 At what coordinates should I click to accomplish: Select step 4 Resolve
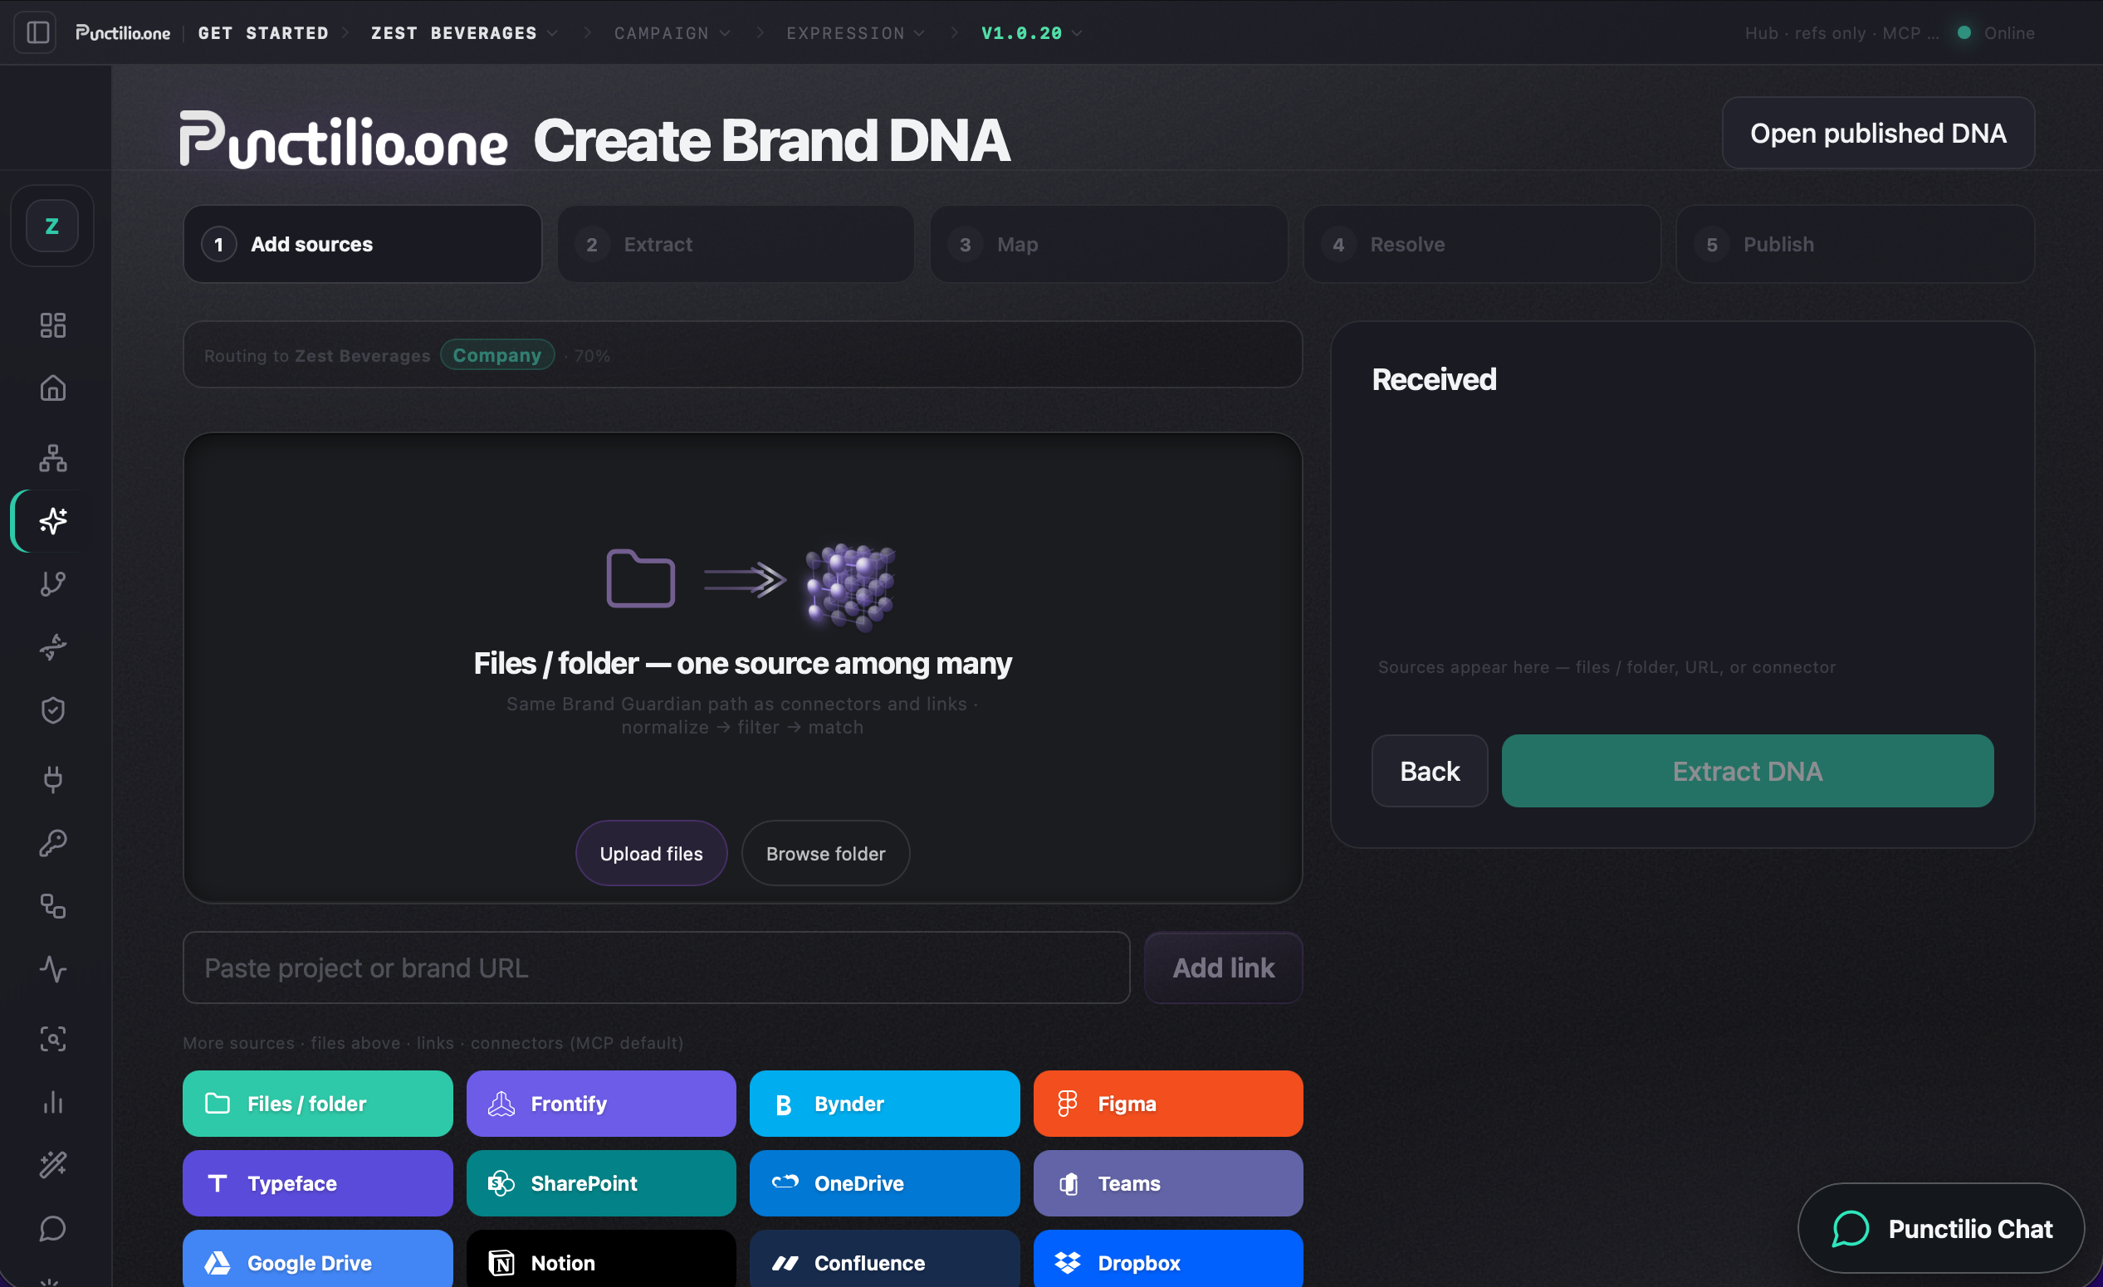coord(1482,244)
